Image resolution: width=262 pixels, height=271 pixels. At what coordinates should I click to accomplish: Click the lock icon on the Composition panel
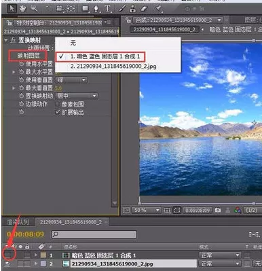point(128,20)
